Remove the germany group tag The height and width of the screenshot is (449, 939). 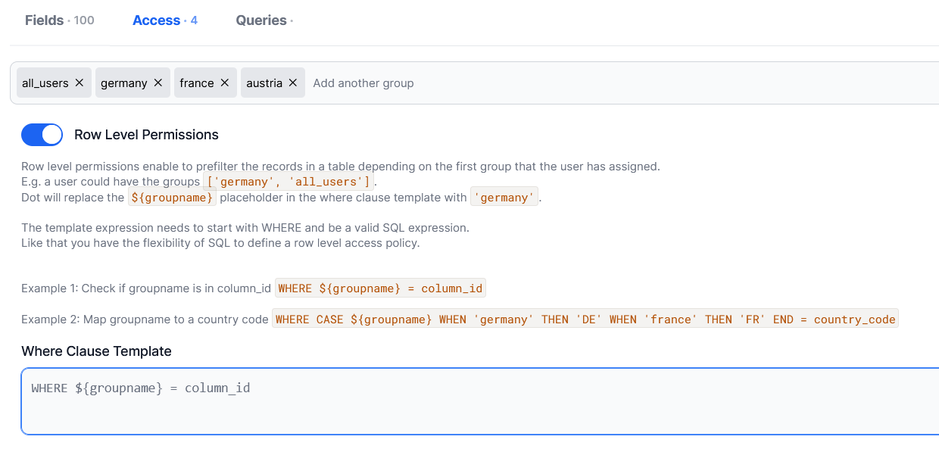[158, 83]
